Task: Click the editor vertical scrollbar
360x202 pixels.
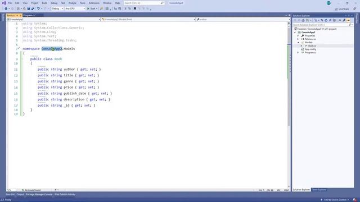Action: tap(289, 105)
